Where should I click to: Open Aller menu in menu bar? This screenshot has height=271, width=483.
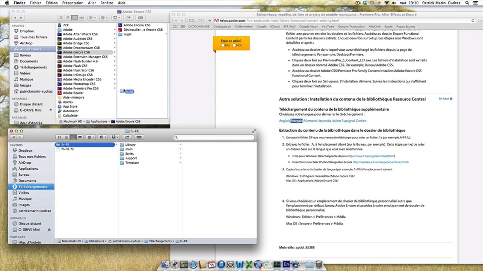pyautogui.click(x=92, y=3)
